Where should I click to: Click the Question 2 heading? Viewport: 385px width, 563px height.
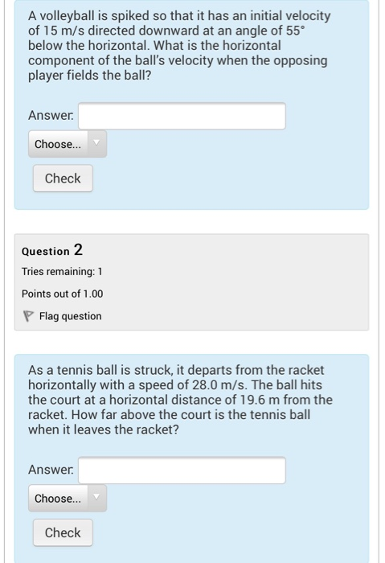[52, 250]
